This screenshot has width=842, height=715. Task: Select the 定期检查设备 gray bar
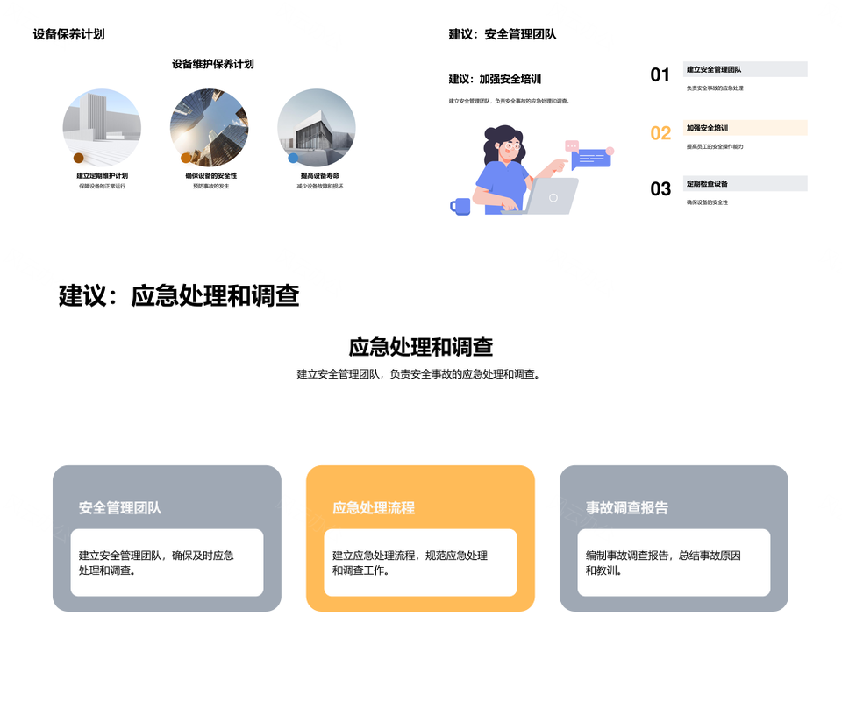[x=745, y=184]
